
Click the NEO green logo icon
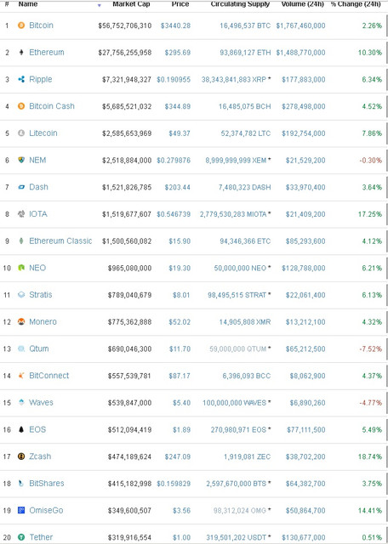click(21, 268)
